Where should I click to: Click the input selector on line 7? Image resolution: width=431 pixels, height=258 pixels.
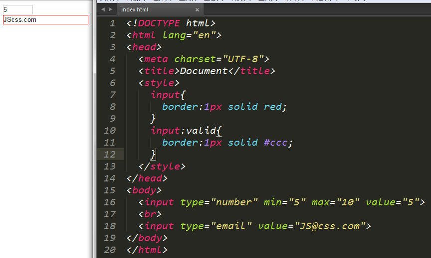[x=165, y=95]
